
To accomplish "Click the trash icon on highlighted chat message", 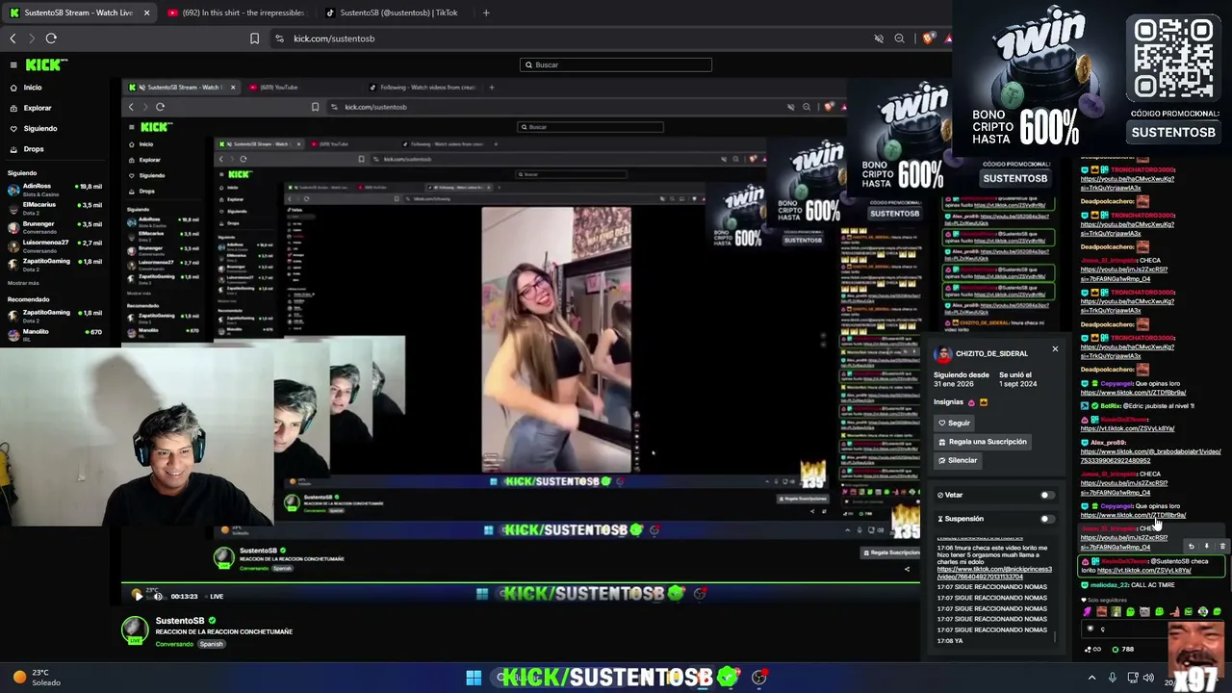I will 1222,547.
